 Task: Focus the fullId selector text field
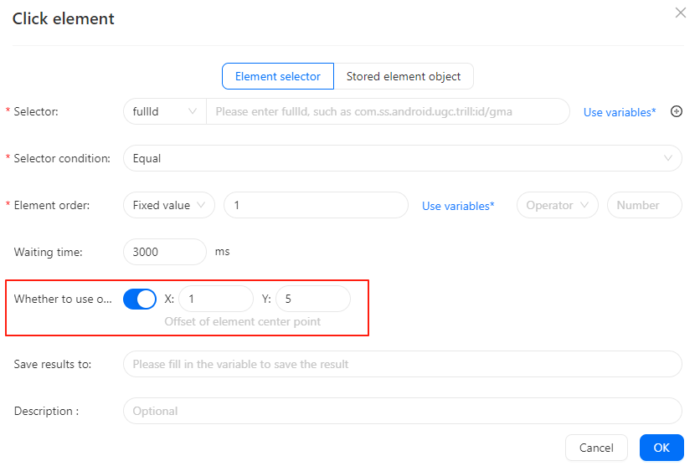[388, 111]
